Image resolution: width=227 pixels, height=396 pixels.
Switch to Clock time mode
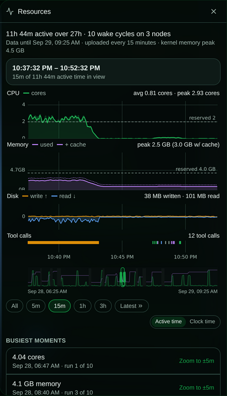click(202, 321)
